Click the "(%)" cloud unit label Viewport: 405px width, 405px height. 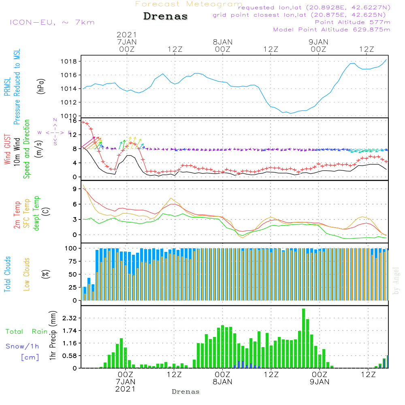[x=45, y=274]
